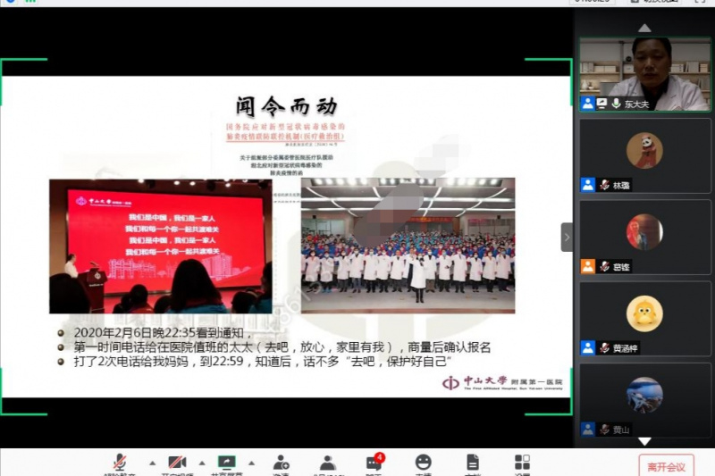Screen dimensions: 715x476
Task: Open the members management icon
Action: point(327,463)
